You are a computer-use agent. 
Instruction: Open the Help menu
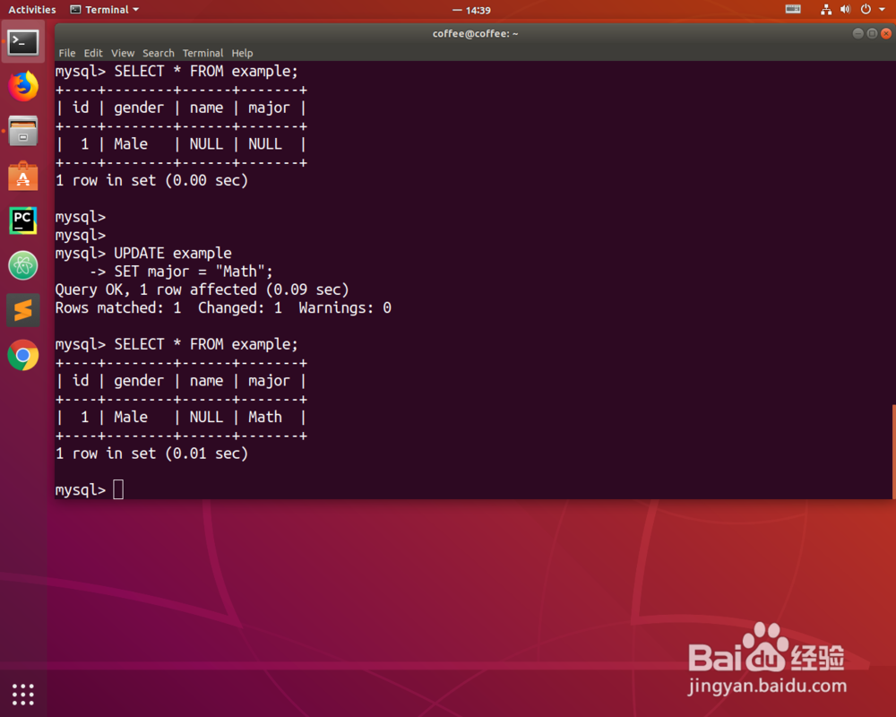242,53
